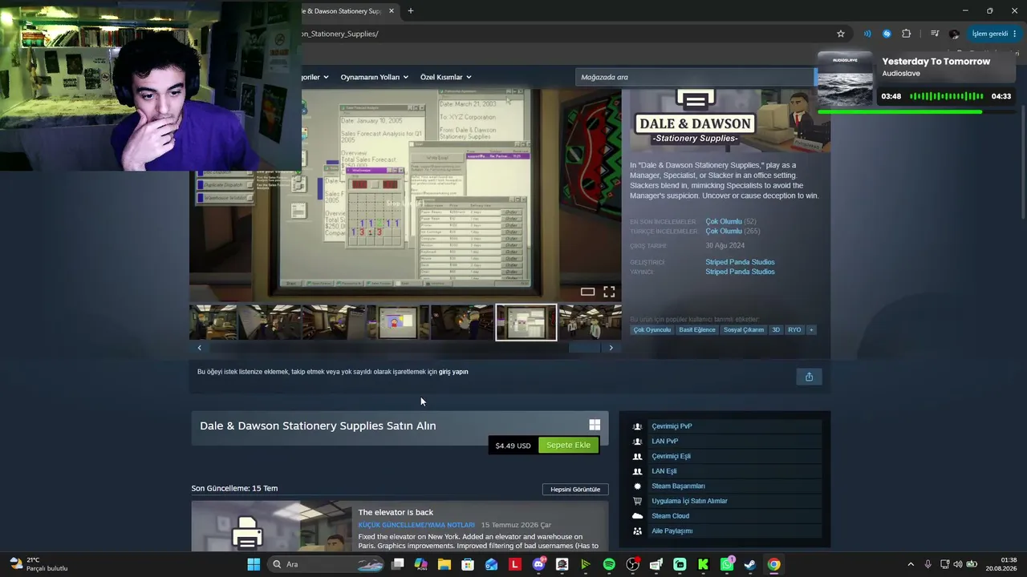
Task: Open the Çevrimiçi PvP feature
Action: (672, 426)
